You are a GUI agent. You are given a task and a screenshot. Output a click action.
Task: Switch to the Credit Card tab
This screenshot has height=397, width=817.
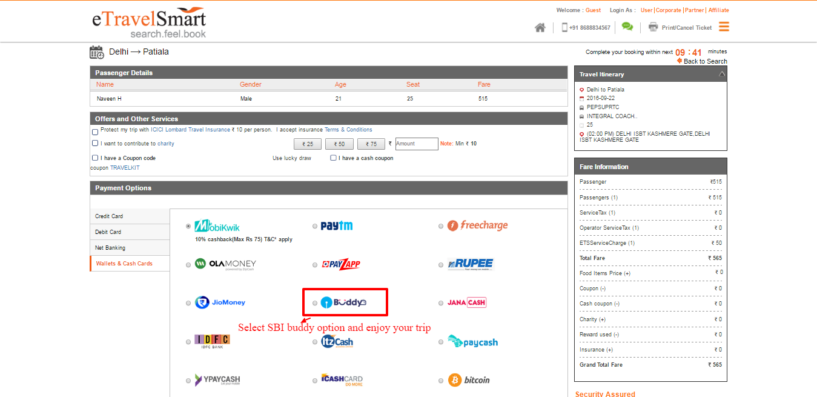[130, 216]
